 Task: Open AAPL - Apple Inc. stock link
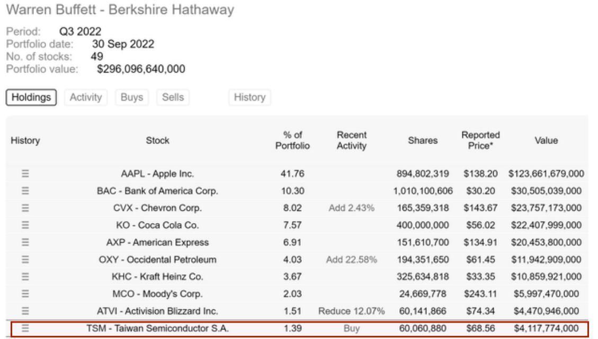pyautogui.click(x=157, y=174)
